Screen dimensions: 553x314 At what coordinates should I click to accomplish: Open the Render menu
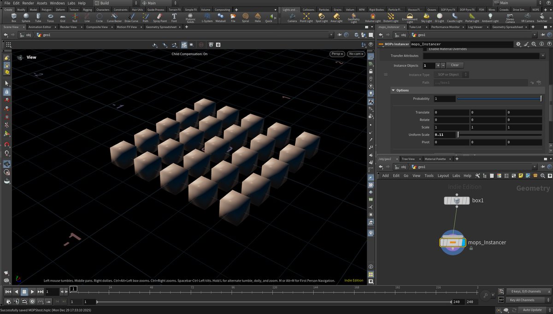coord(28,3)
